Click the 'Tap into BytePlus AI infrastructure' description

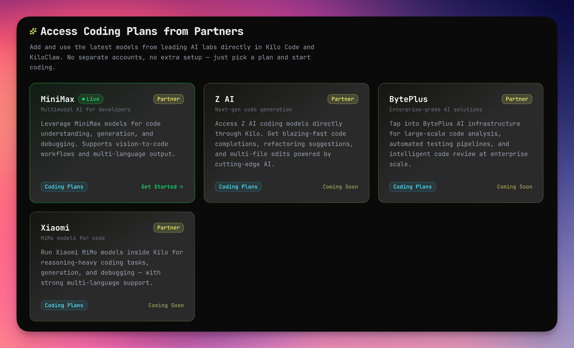coord(459,144)
